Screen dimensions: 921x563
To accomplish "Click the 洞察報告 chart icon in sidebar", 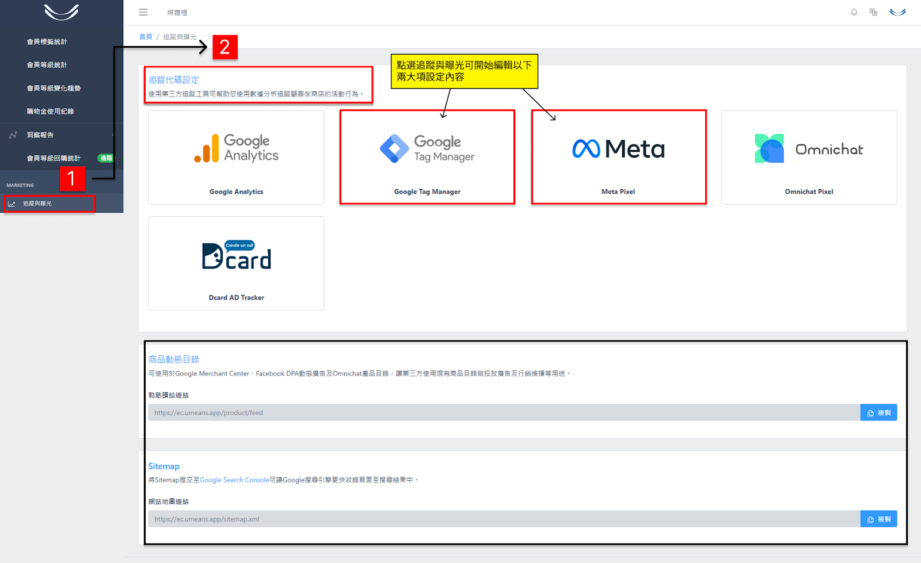I will click(13, 135).
